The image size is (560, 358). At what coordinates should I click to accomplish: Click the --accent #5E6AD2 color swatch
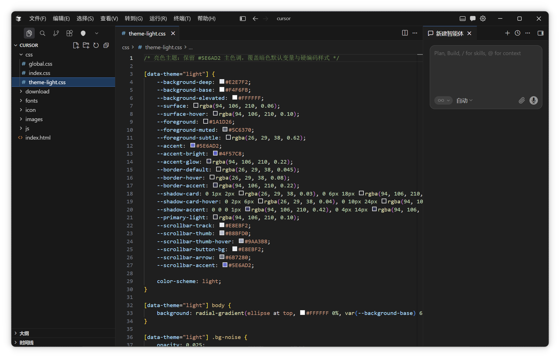coord(193,145)
